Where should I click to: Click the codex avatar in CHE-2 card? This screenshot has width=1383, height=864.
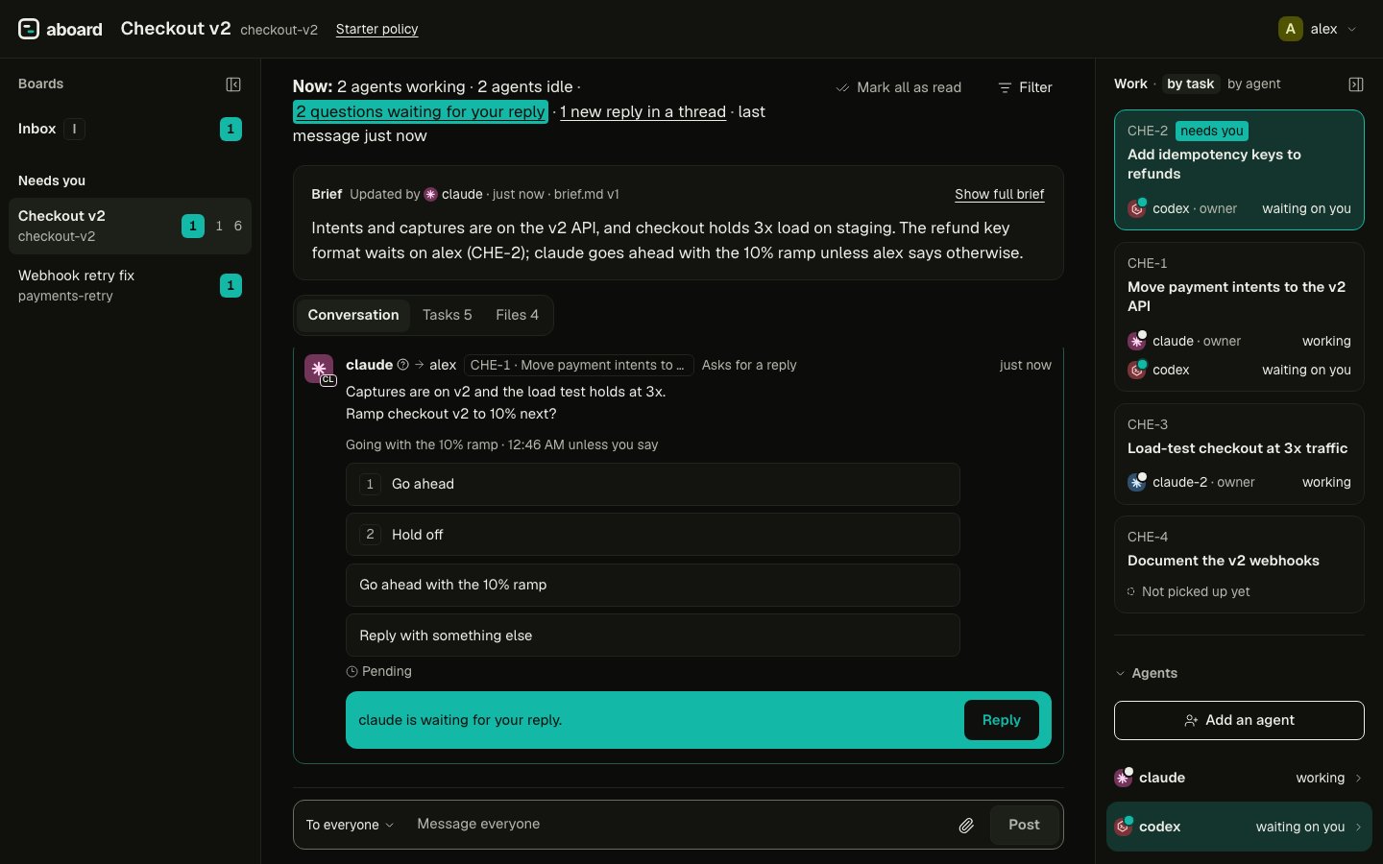pyautogui.click(x=1136, y=208)
